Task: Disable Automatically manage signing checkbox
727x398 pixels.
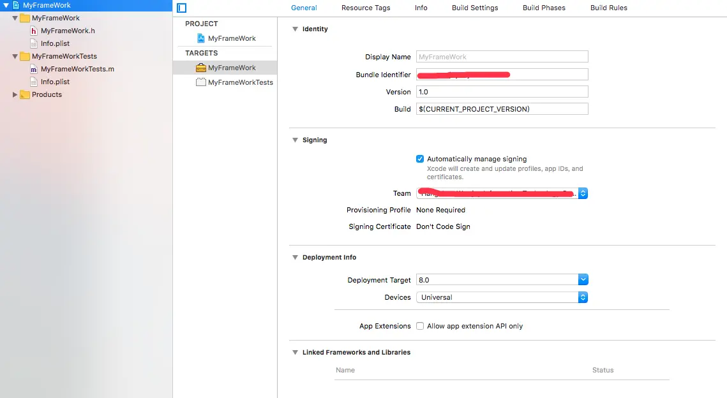Action: [420, 159]
